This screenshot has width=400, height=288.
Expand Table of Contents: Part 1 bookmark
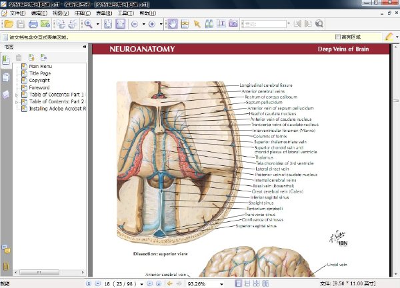[x=17, y=95]
